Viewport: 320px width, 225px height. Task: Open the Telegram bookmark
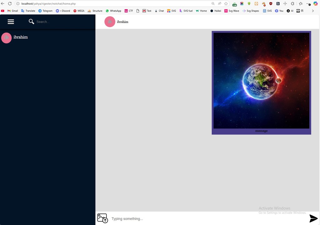click(45, 11)
